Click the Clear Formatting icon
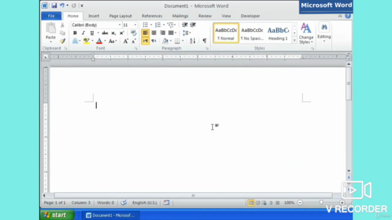Screen dimensions: 392x220 [134, 33]
